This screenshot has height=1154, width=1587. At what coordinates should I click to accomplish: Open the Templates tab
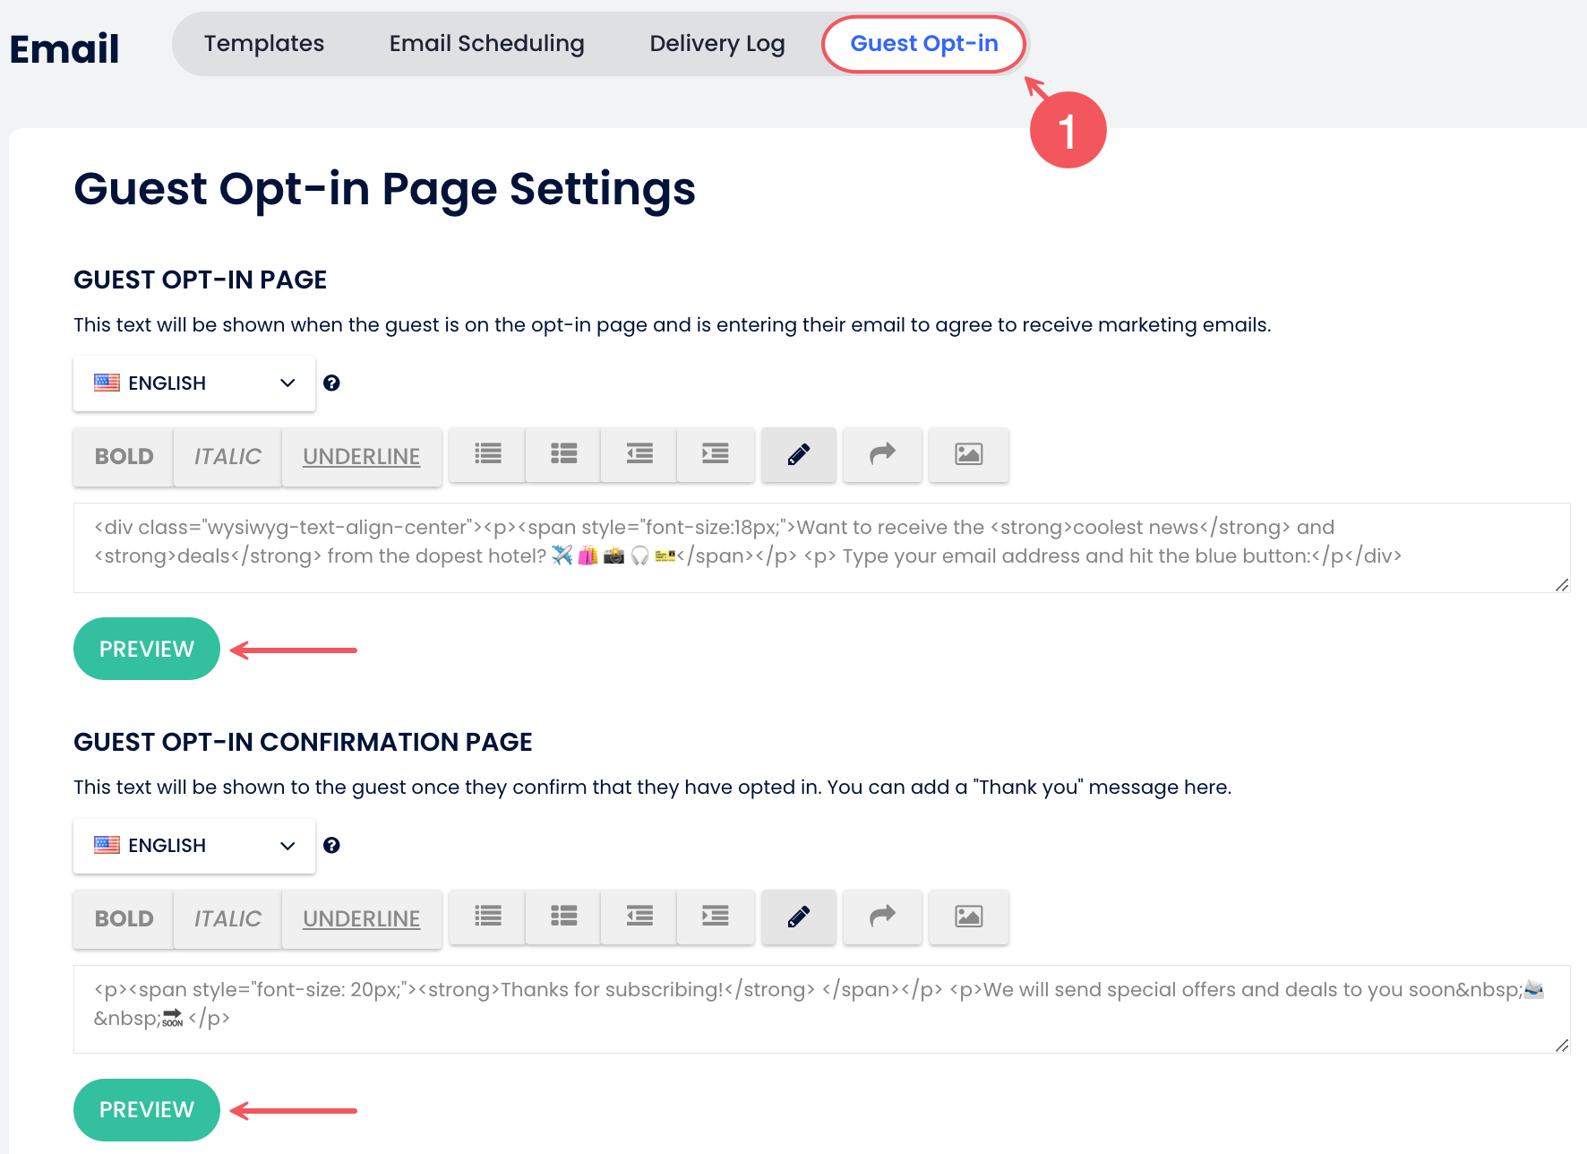pyautogui.click(x=263, y=44)
